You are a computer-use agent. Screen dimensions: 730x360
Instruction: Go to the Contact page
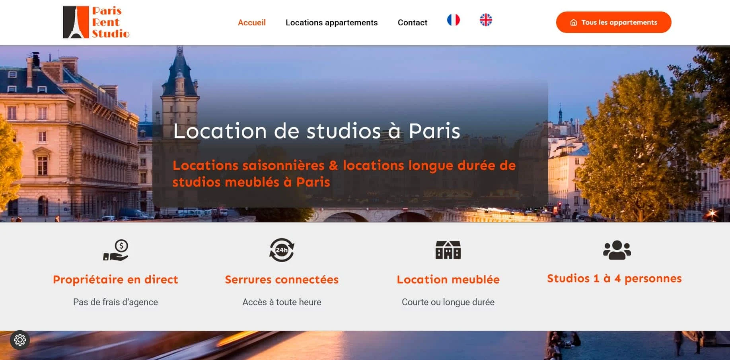(x=413, y=23)
